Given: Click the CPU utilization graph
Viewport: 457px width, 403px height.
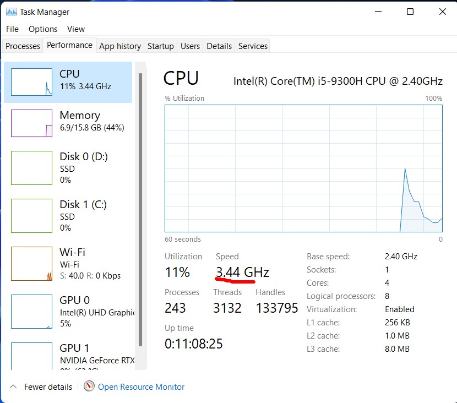Looking at the screenshot, I should (303, 168).
